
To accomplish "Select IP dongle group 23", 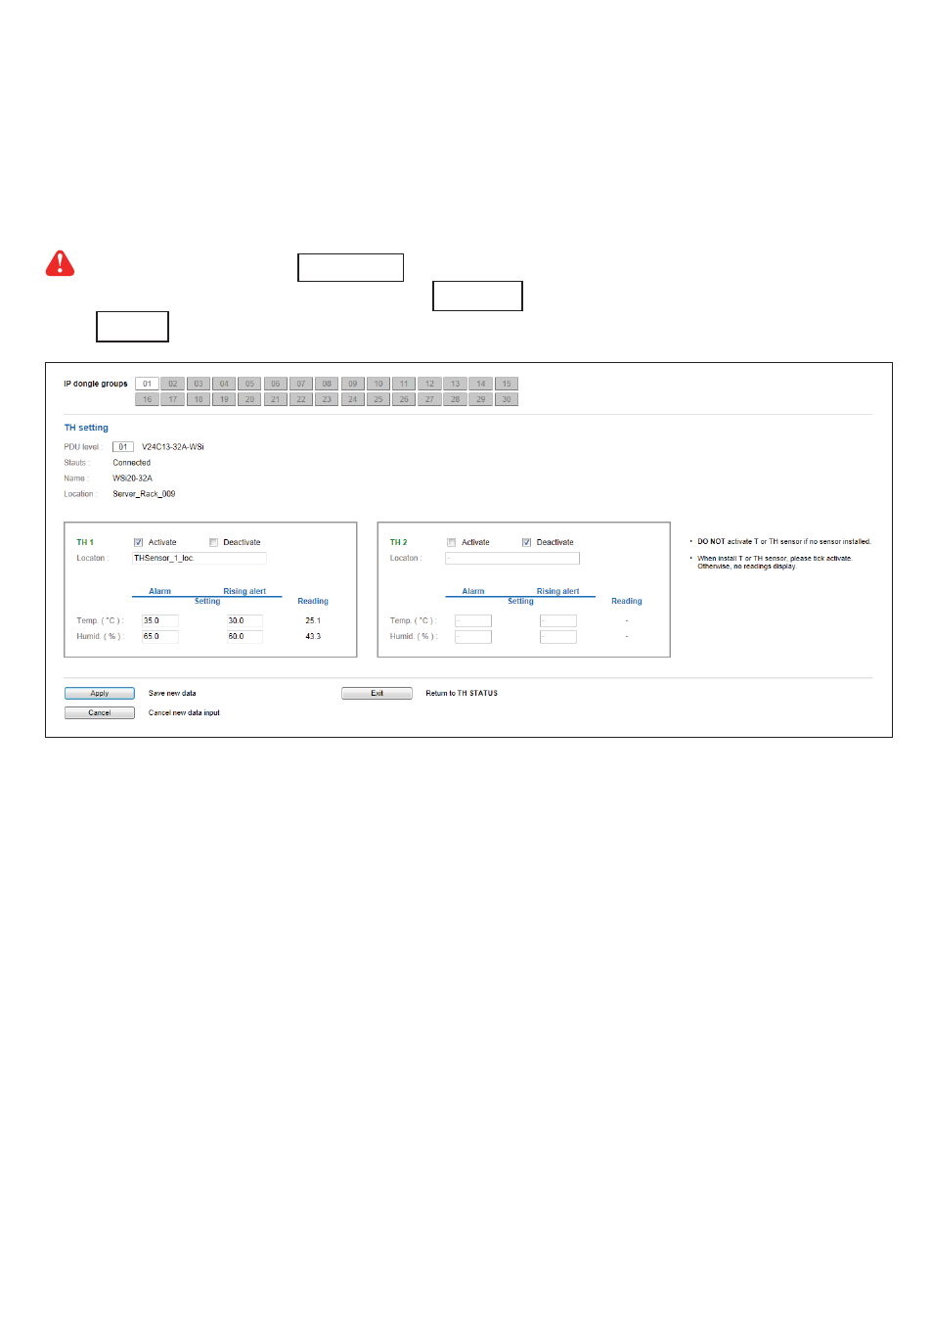I will click(x=327, y=399).
